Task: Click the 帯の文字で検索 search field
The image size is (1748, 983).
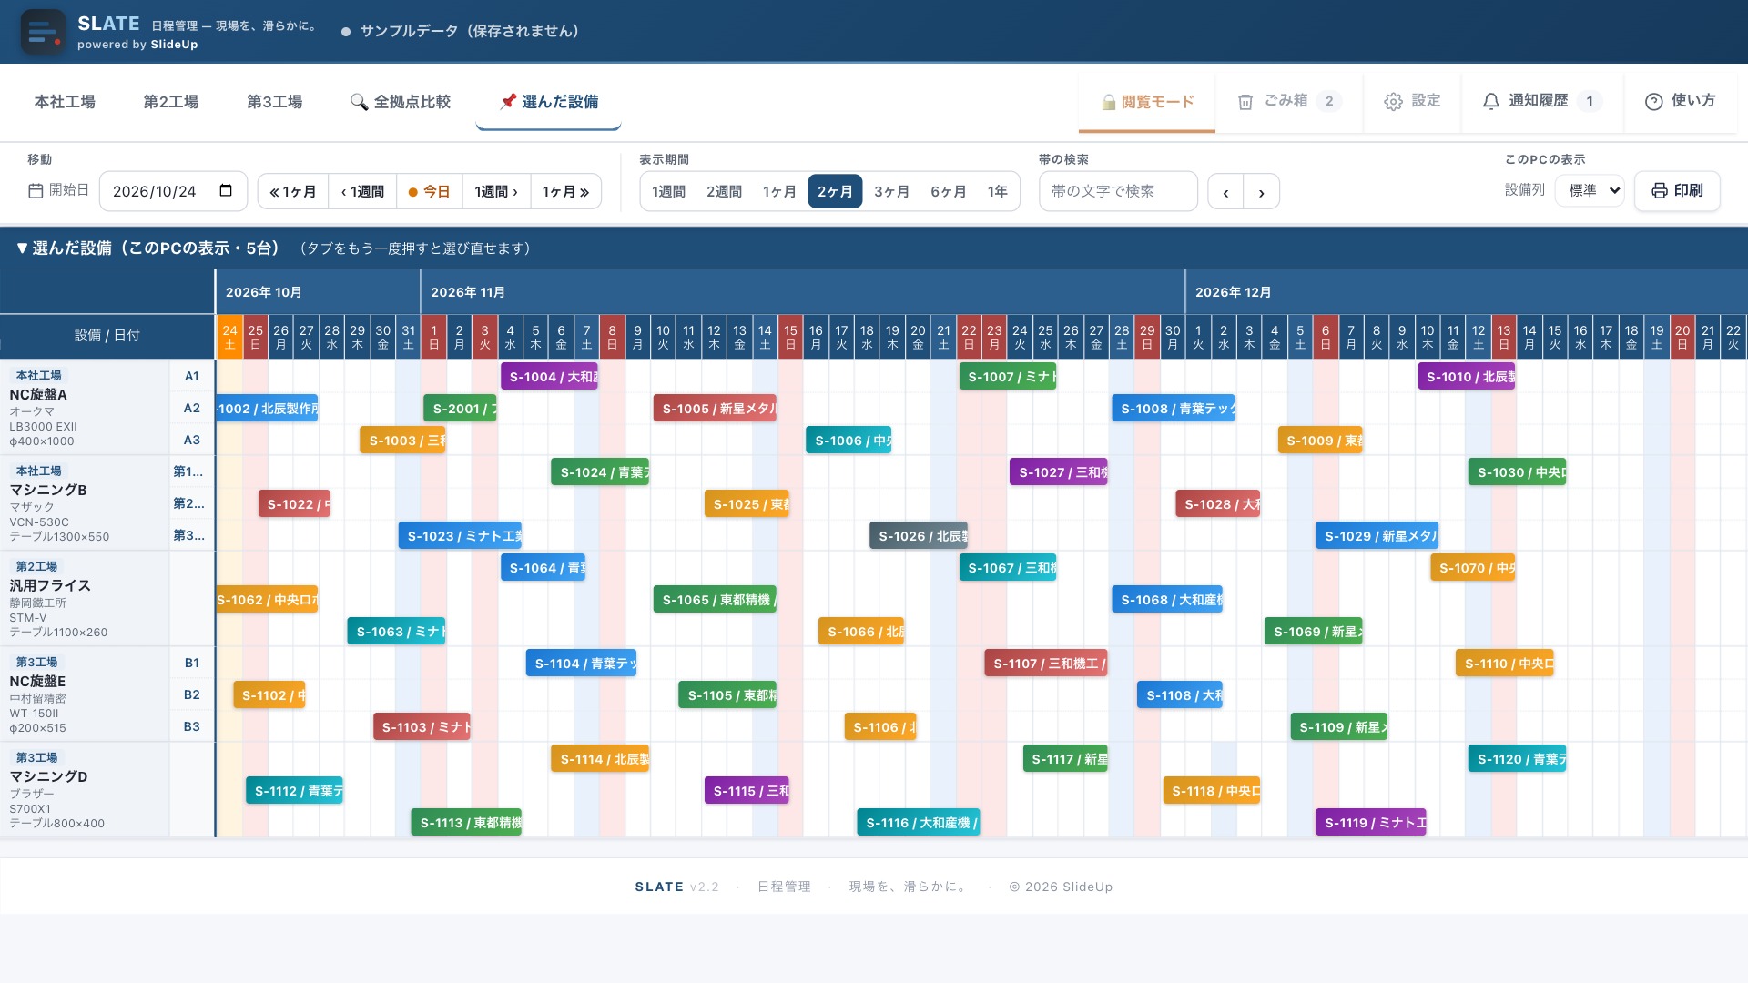Action: click(1118, 191)
